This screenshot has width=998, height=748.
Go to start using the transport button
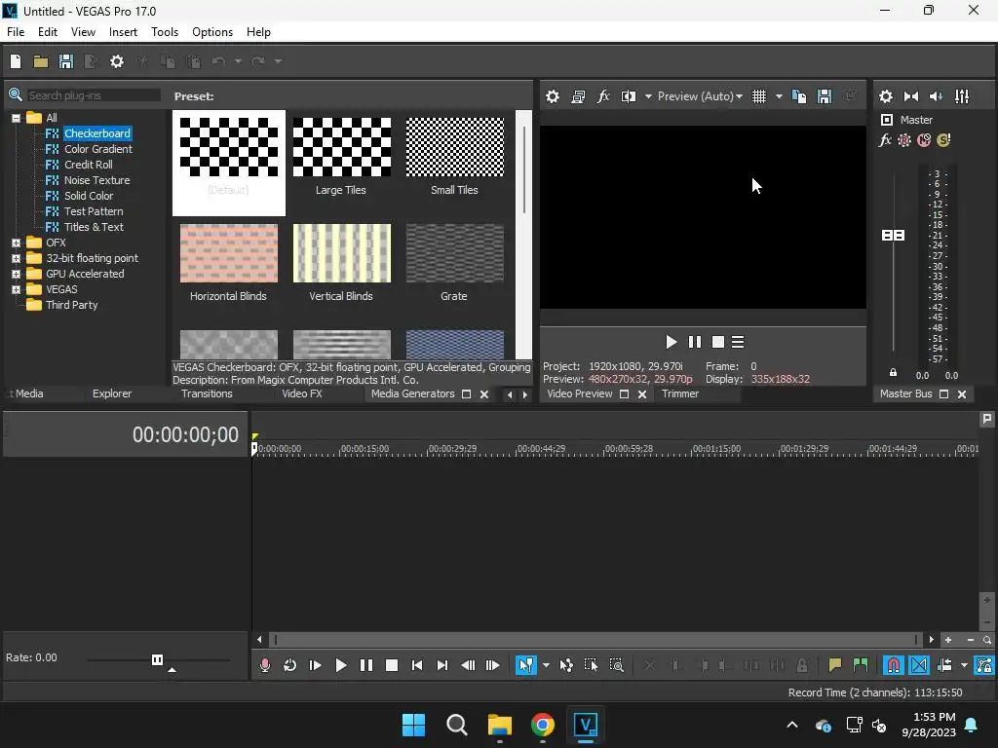click(417, 665)
